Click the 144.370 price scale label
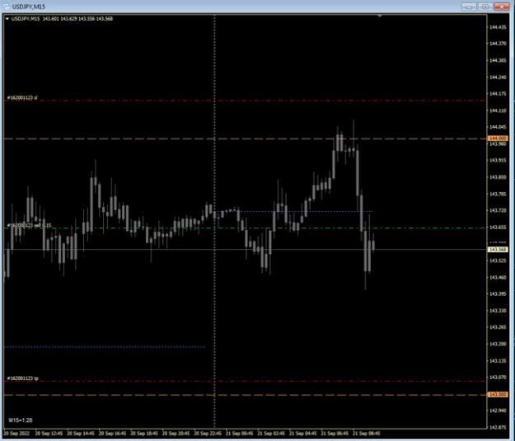Screen dimensions: 515x441 click(x=498, y=44)
